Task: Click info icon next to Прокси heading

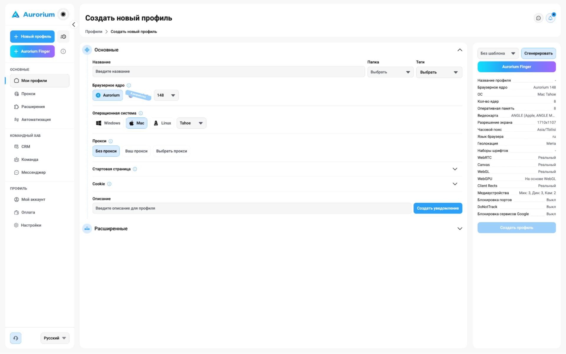Action: (x=111, y=141)
